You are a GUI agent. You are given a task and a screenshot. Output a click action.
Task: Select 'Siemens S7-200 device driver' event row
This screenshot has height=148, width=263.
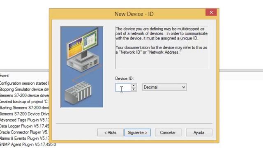[24, 95]
